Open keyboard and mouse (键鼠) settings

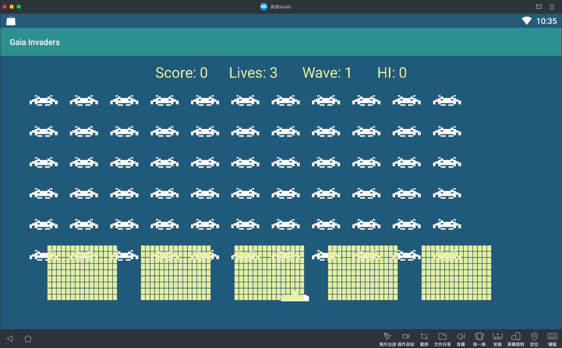click(x=552, y=339)
